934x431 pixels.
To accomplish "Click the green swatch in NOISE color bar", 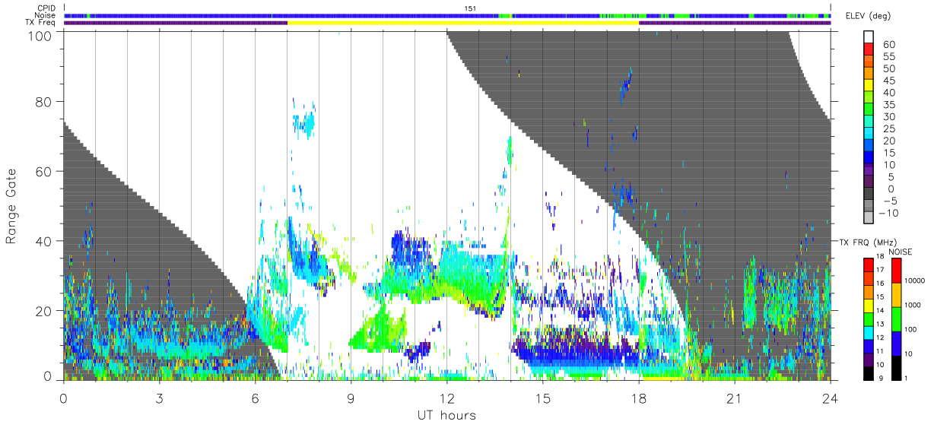I will (895, 318).
